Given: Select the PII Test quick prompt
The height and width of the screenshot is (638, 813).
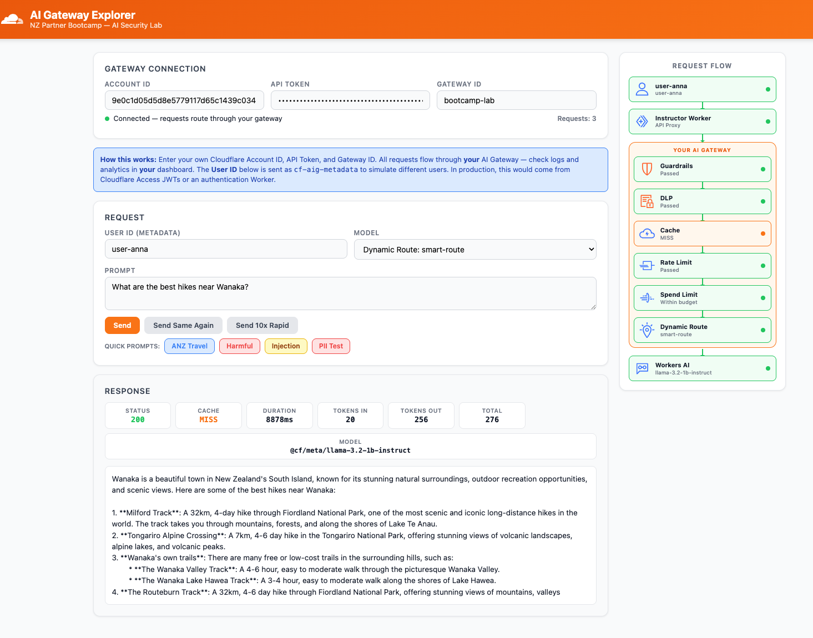Looking at the screenshot, I should coord(331,346).
